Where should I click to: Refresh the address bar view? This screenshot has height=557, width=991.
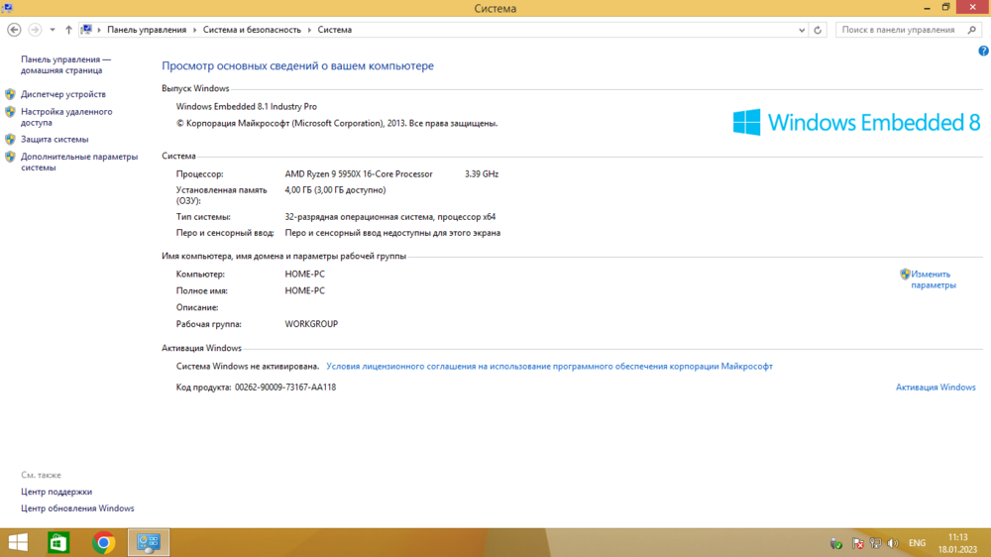(818, 30)
